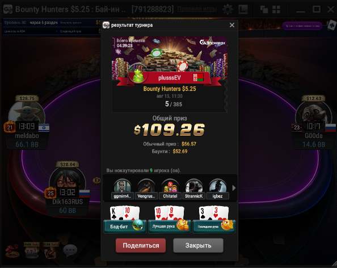The image size is (337, 268).
Task: Open the settings gear icon
Action: 228,9
